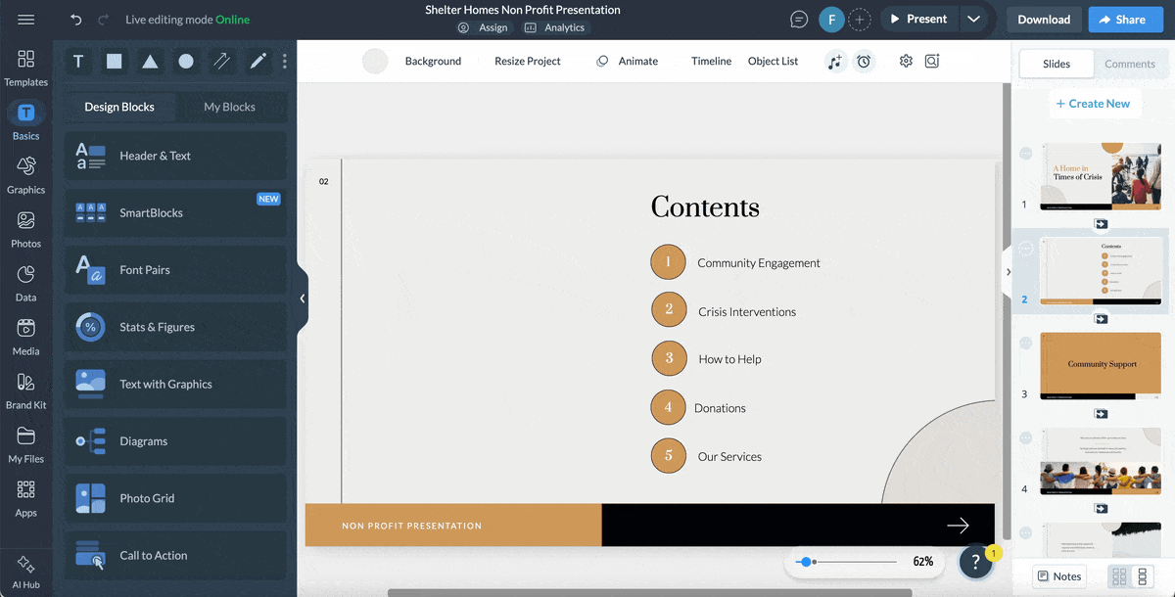Click the Resize Project option
Viewport: 1175px width, 597px height.
pos(528,61)
